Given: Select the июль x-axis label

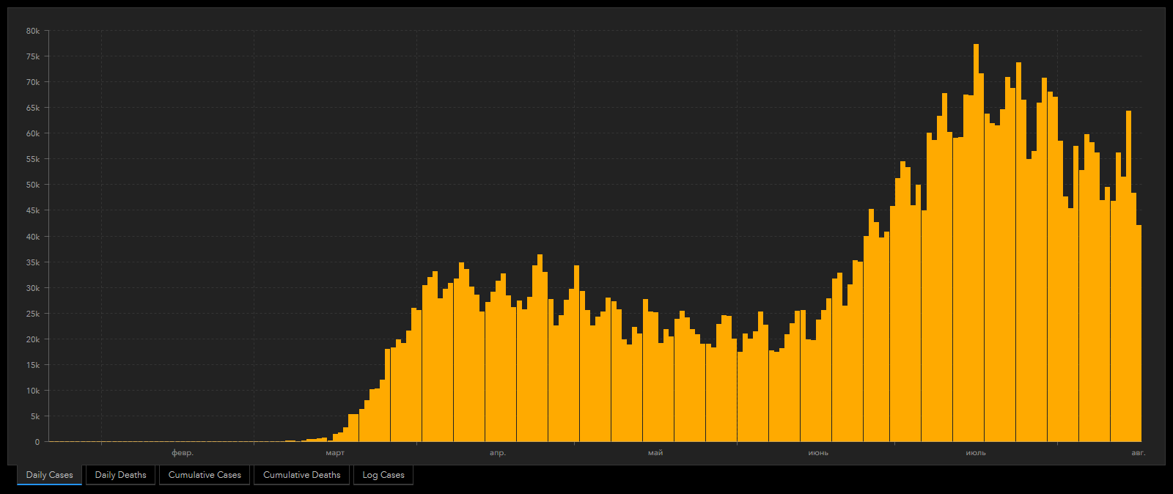Looking at the screenshot, I should pos(976,453).
